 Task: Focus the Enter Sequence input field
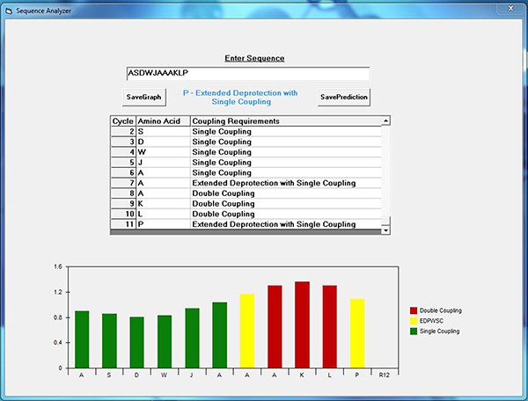pos(248,73)
